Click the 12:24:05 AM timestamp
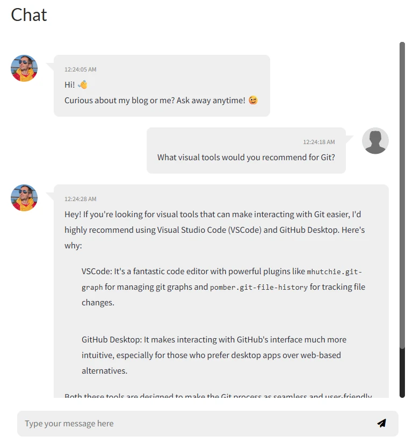 (81, 69)
